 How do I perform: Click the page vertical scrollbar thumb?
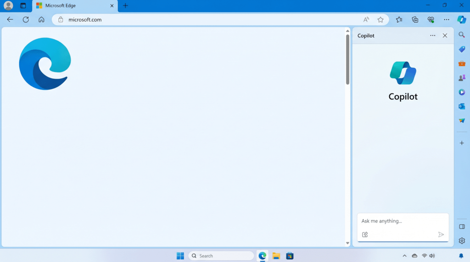(x=347, y=60)
